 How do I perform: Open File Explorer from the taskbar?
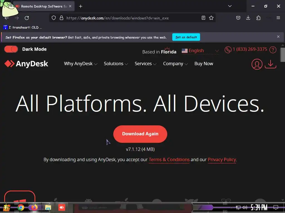(48, 207)
